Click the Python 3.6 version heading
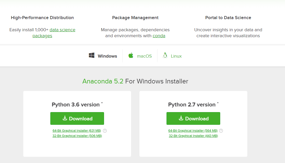The width and height of the screenshot is (285, 163). [77, 104]
